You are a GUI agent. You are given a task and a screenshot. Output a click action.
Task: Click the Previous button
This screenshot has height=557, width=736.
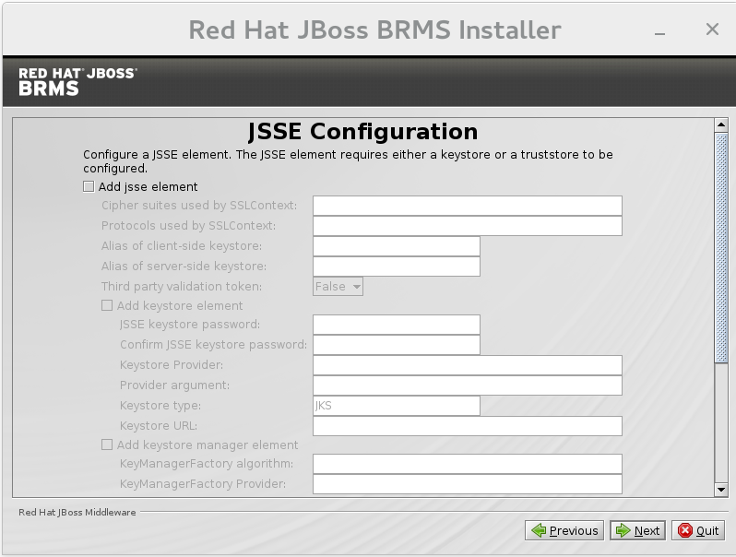tap(564, 530)
